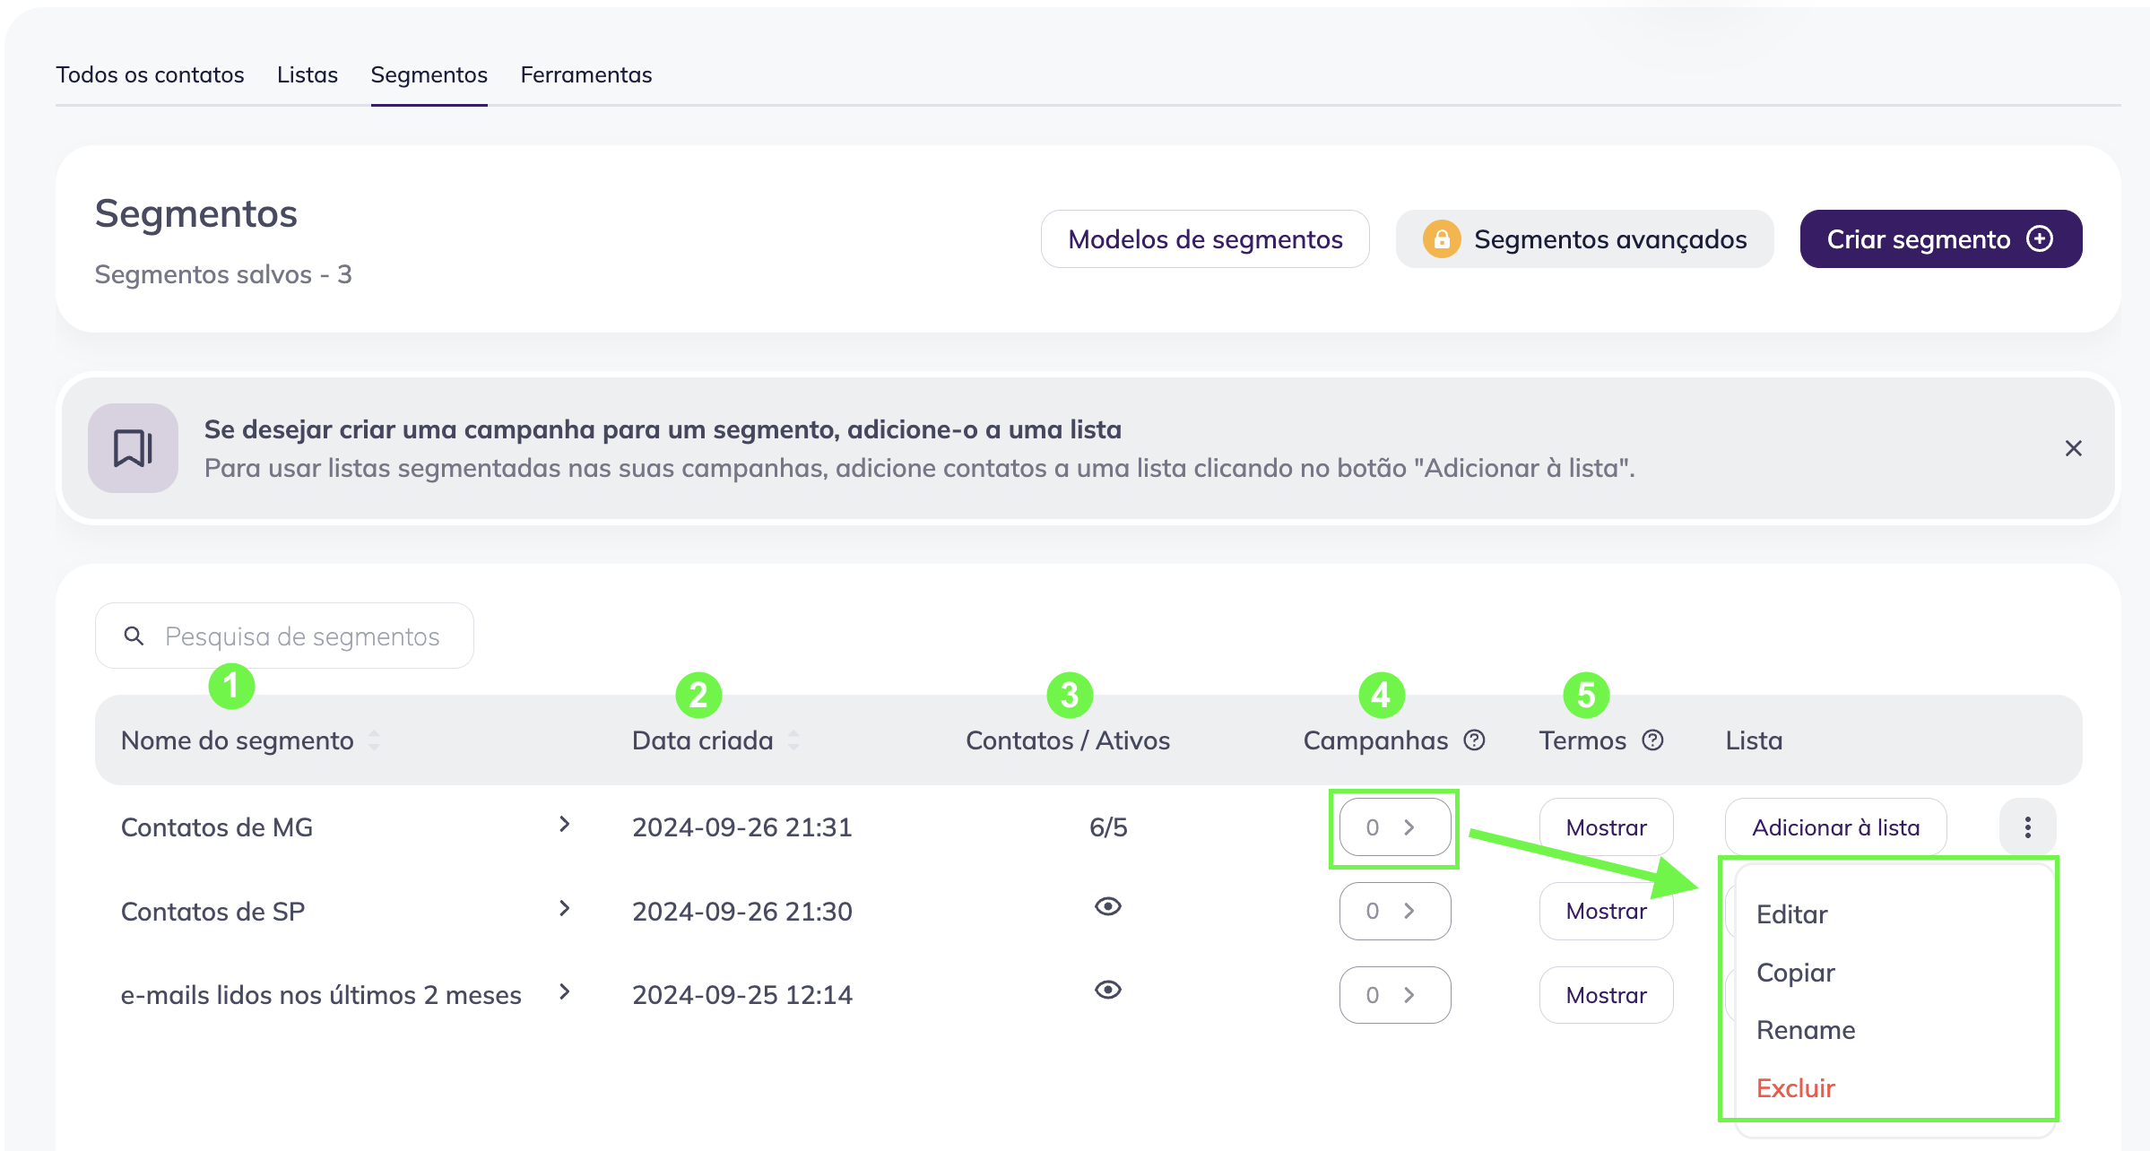
Task: Open Segmentos avançados locked feature
Action: 1584,239
